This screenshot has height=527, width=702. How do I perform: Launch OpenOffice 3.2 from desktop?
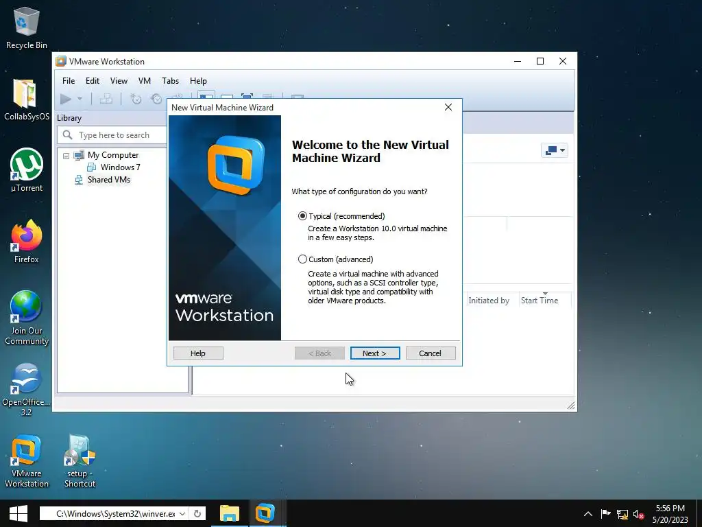point(26,390)
